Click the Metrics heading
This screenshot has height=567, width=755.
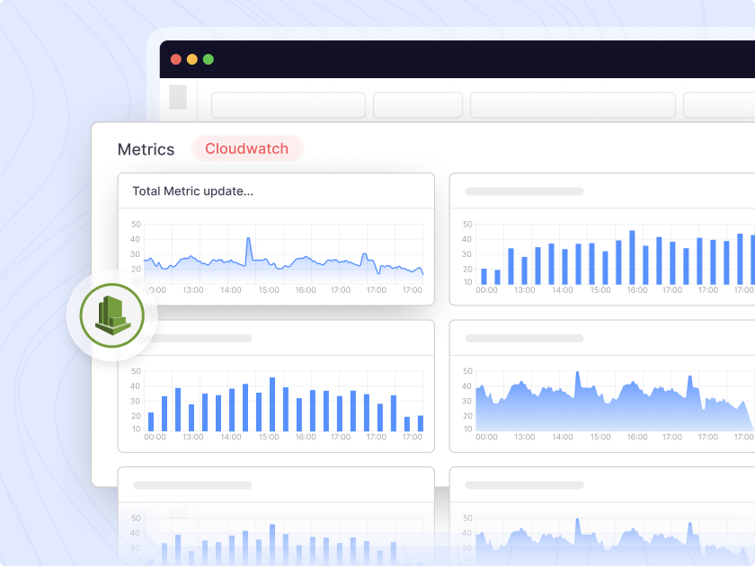click(x=146, y=149)
